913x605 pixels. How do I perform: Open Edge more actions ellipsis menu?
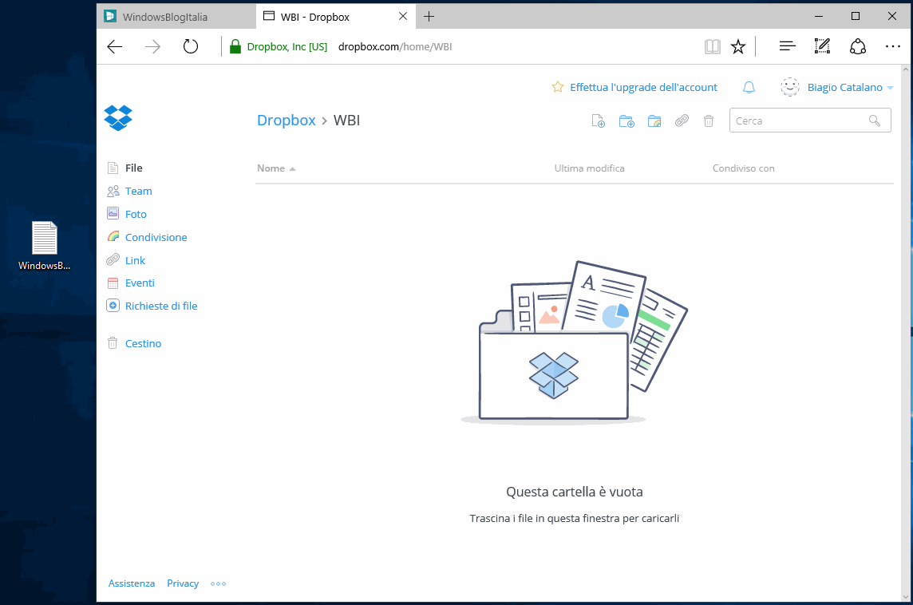coord(892,46)
